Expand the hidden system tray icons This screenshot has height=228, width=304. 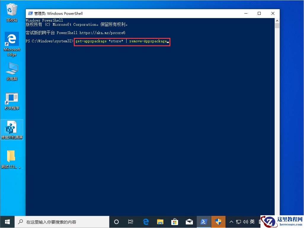click(x=231, y=221)
